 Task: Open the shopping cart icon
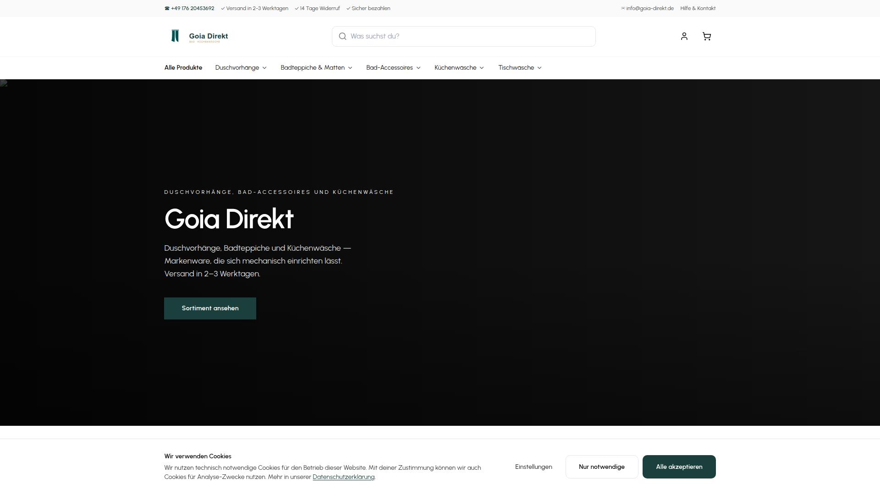click(706, 36)
